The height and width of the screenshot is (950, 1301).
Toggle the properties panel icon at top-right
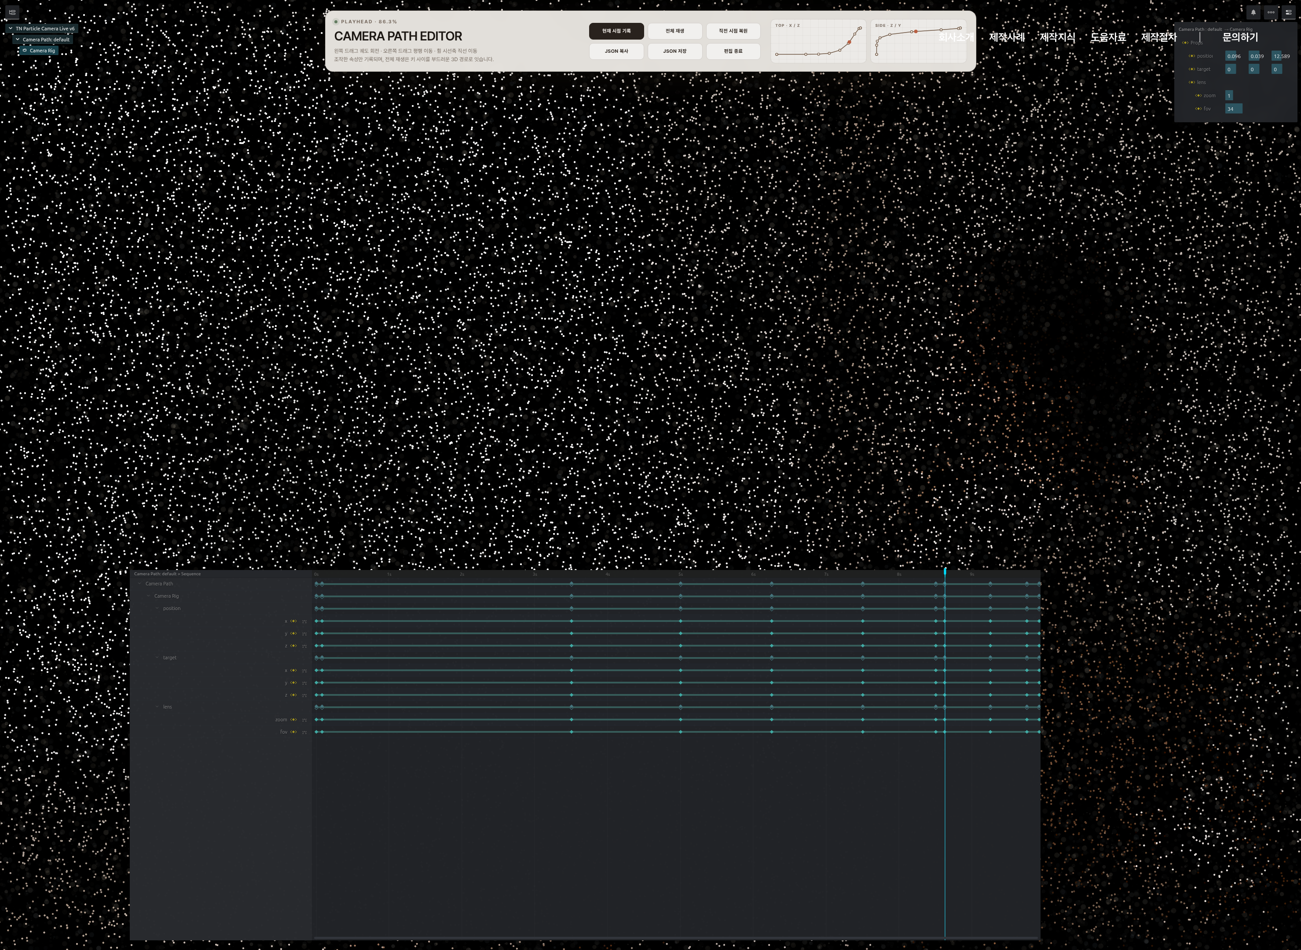point(1288,12)
